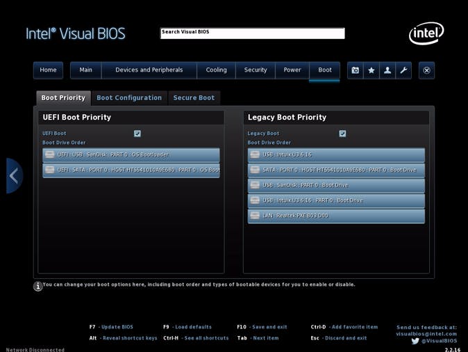Click the exit X icon button
Screen dimensions: 468x352
[426, 70]
